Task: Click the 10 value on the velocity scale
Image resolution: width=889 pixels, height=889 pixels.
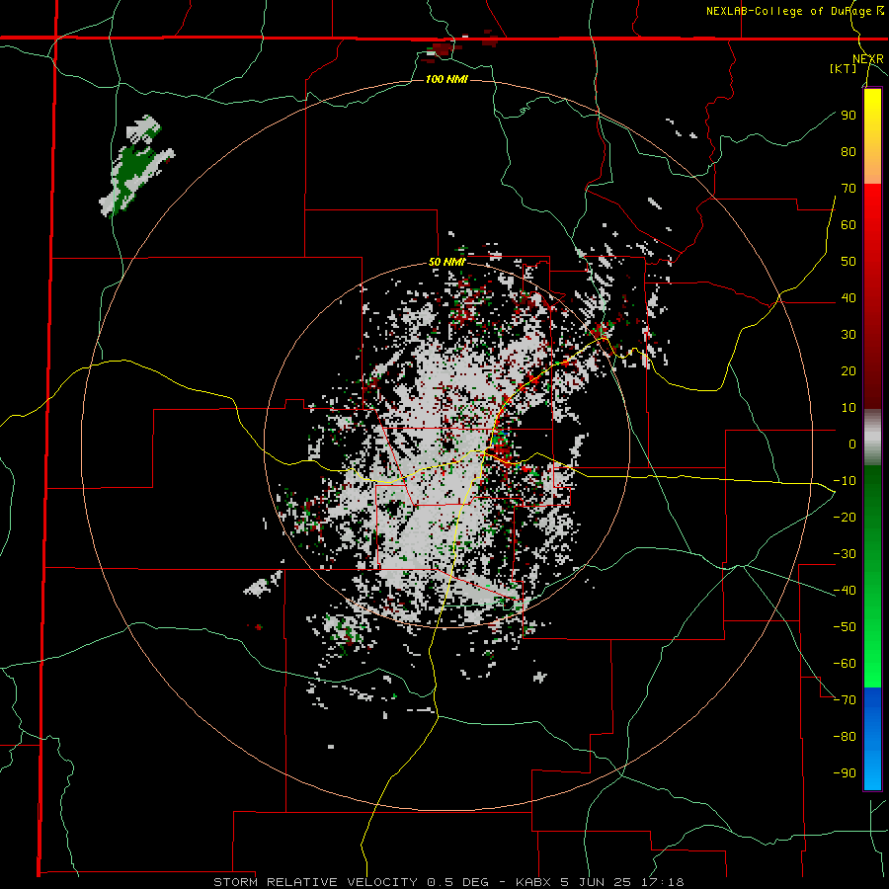Action: click(849, 408)
